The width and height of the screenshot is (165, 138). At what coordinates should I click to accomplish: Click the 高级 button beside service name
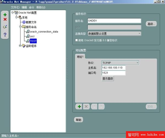(x=151, y=24)
